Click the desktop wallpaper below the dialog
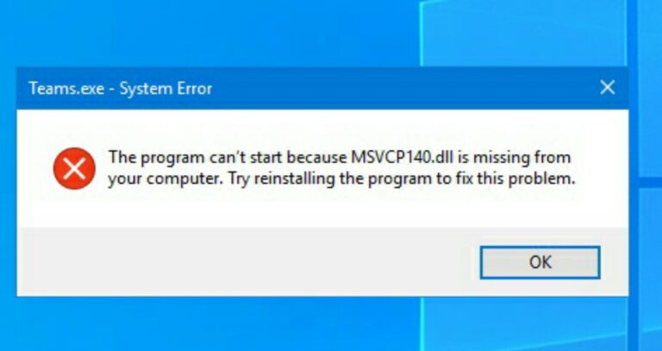662x351 pixels. pos(211,325)
